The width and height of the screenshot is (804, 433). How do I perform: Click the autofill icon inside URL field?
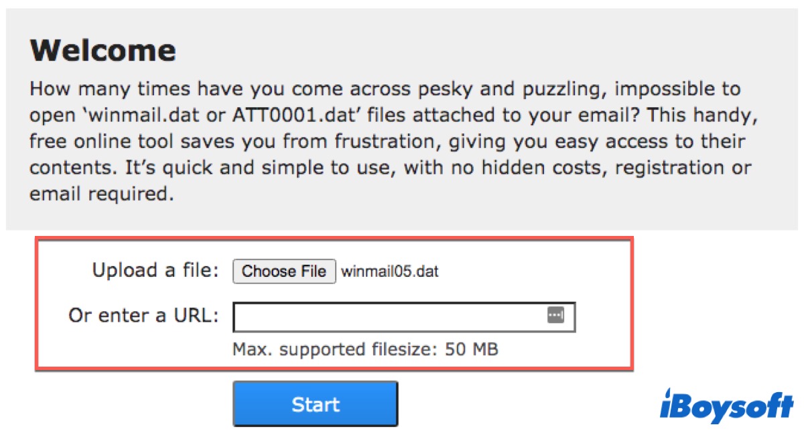pyautogui.click(x=556, y=315)
